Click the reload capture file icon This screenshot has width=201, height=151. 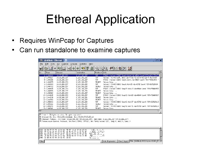pos(59,68)
